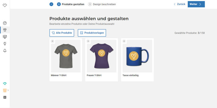Remove the Männer T-Shirt product

point(52,41)
